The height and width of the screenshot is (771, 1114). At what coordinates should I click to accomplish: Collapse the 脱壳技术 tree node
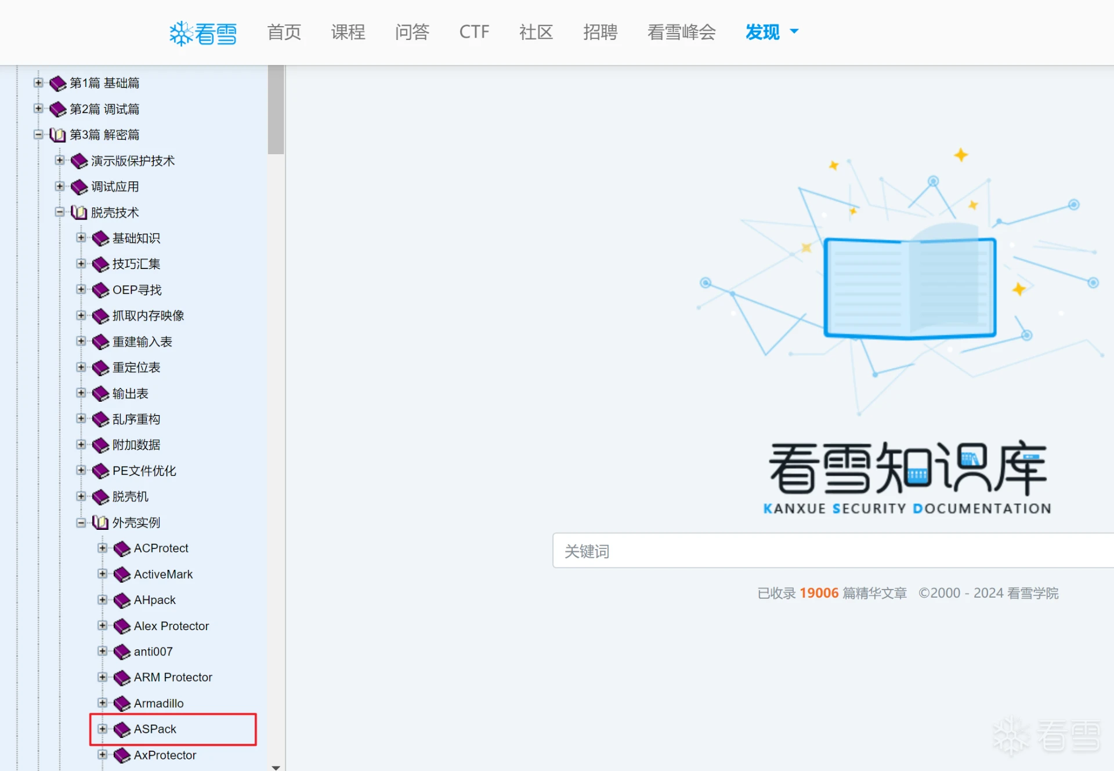60,212
